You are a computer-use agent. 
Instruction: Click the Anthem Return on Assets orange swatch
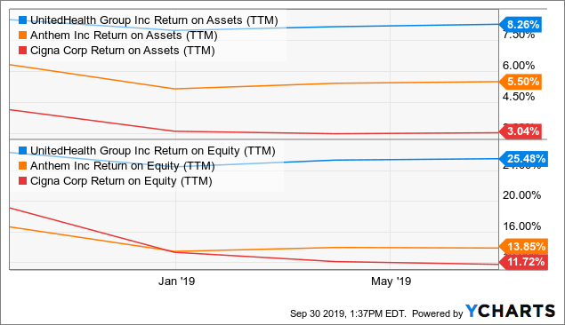(x=23, y=36)
